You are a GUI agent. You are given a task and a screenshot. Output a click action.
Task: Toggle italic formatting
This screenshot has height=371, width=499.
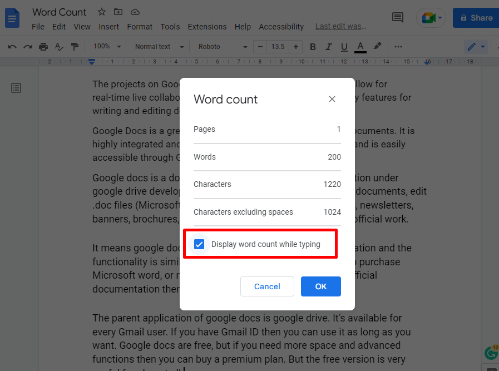[328, 47]
